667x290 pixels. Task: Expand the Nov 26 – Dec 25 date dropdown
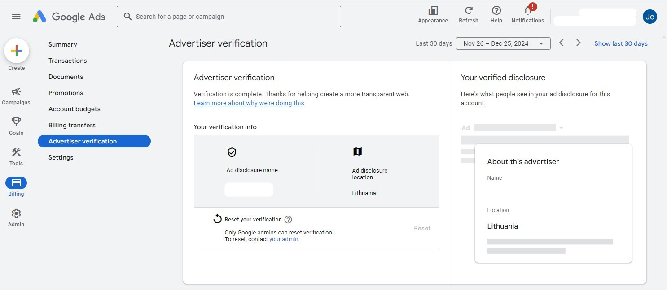click(503, 43)
